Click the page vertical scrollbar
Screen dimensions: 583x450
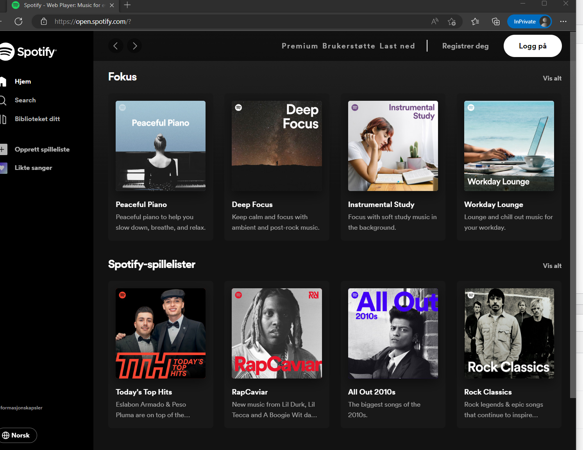tap(573, 215)
